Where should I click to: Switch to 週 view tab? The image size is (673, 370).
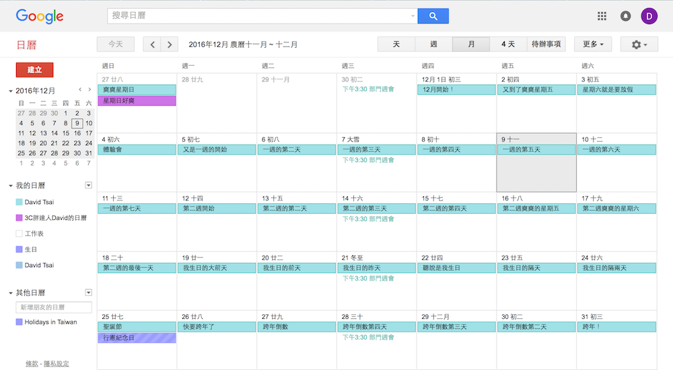click(x=433, y=44)
